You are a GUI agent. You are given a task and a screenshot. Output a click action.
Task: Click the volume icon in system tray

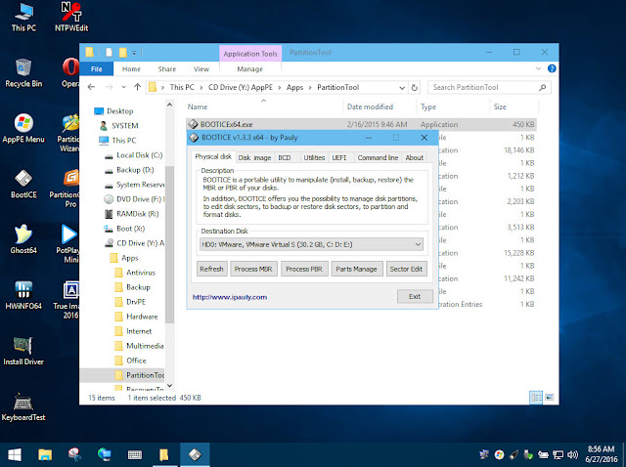(x=572, y=454)
